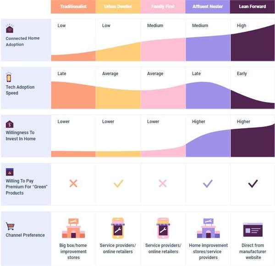
Task: Click the green products premium icon
Action: 10,172
